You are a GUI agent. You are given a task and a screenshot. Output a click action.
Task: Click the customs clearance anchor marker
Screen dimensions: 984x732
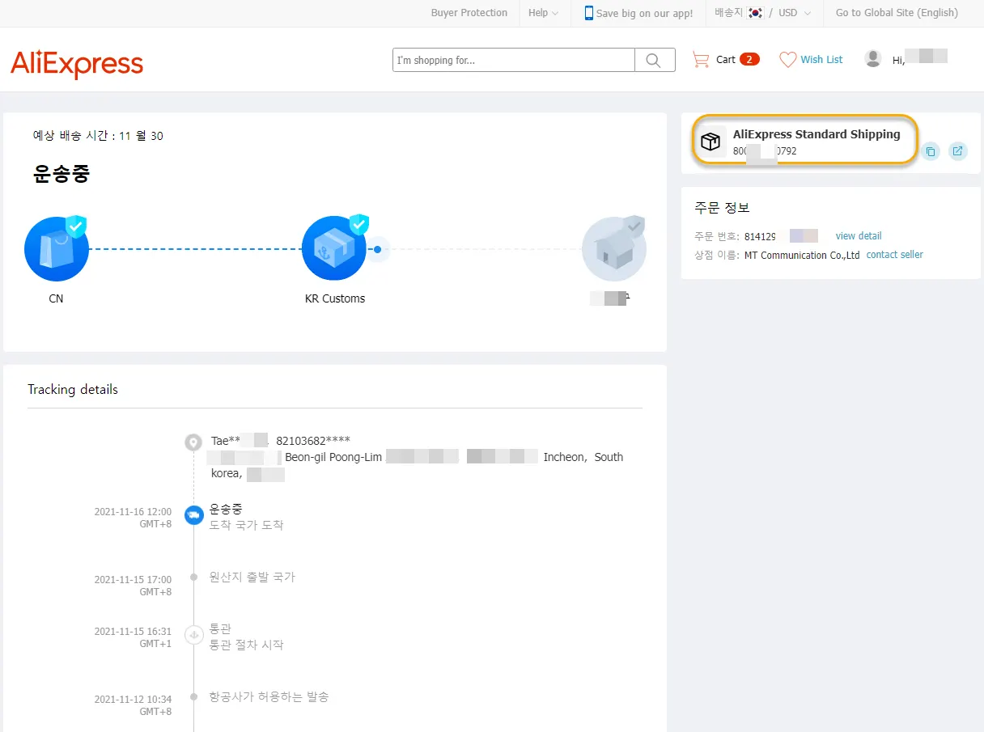click(x=193, y=635)
